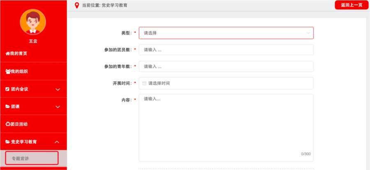Click the edit icon beside 团内会议
Image resolution: width=370 pixels, height=170 pixels.
(7, 89)
